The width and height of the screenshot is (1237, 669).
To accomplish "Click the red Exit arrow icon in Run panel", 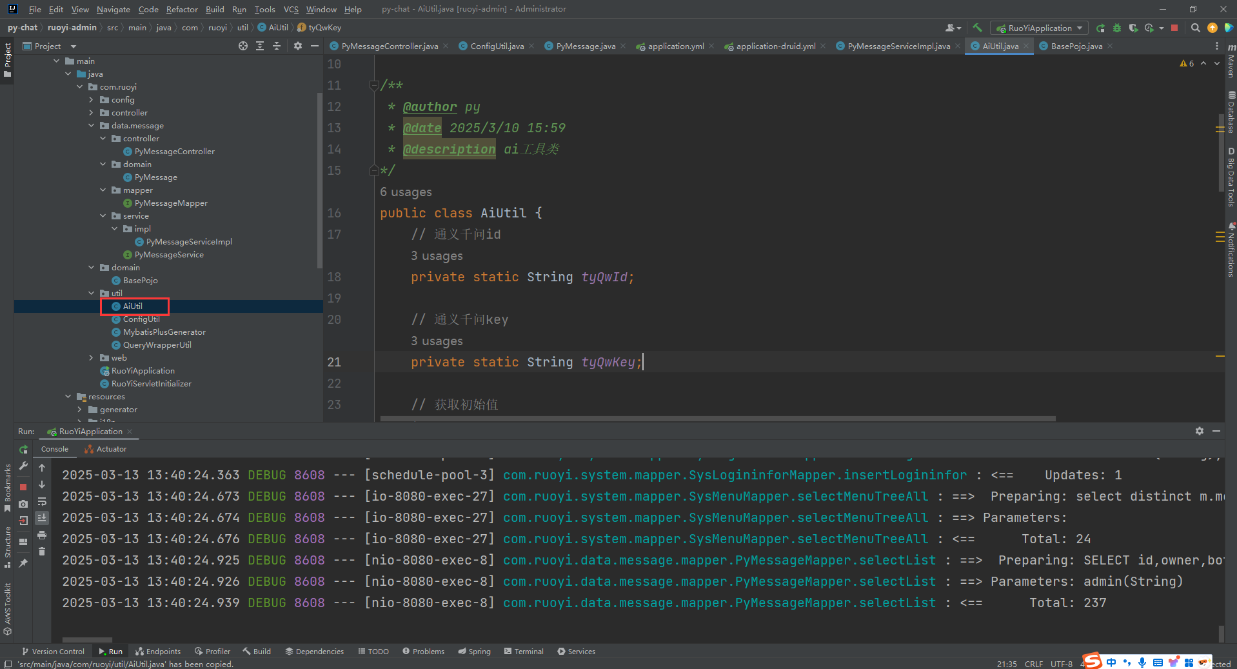I will click(x=23, y=521).
